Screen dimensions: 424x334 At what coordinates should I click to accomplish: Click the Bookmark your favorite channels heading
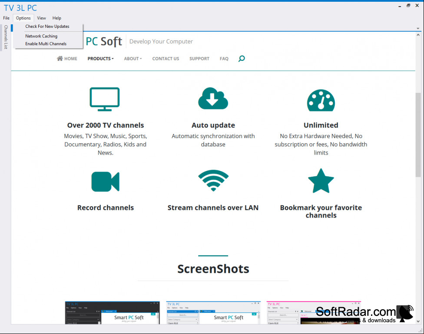(x=321, y=212)
